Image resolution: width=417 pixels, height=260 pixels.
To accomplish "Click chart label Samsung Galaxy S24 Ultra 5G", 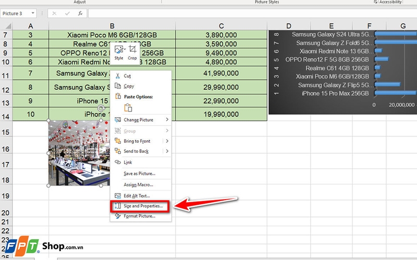I will pos(333,34).
